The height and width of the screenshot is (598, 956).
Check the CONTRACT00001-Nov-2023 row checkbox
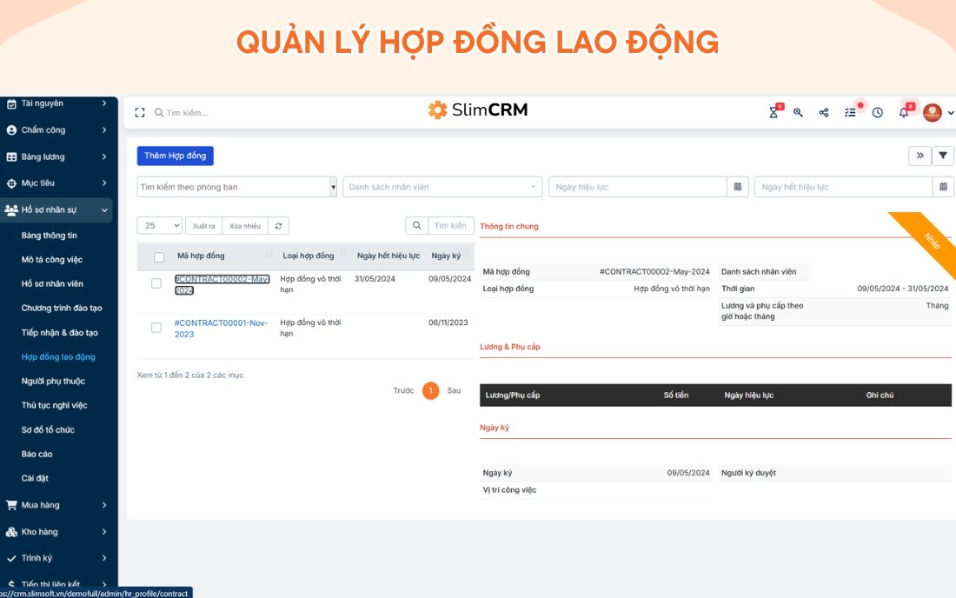tap(156, 328)
